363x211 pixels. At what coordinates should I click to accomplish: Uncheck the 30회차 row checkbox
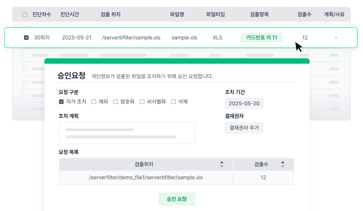[x=26, y=38]
